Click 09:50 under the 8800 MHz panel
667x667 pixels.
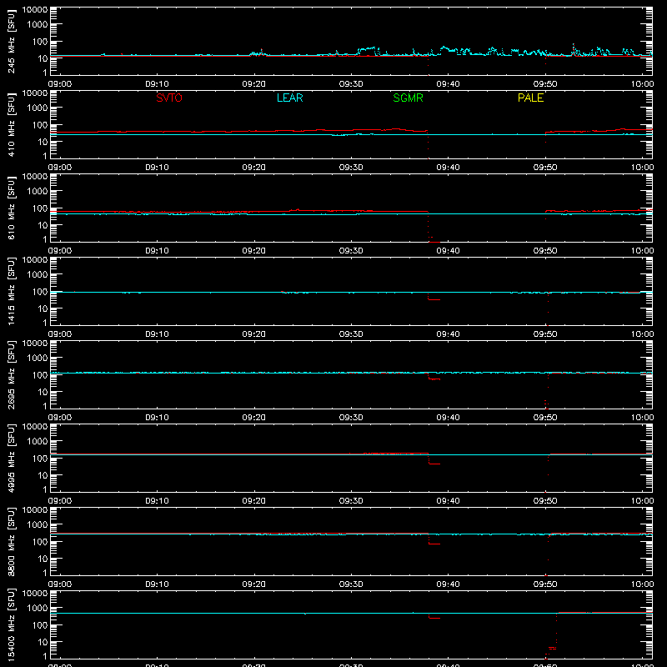pyautogui.click(x=545, y=584)
